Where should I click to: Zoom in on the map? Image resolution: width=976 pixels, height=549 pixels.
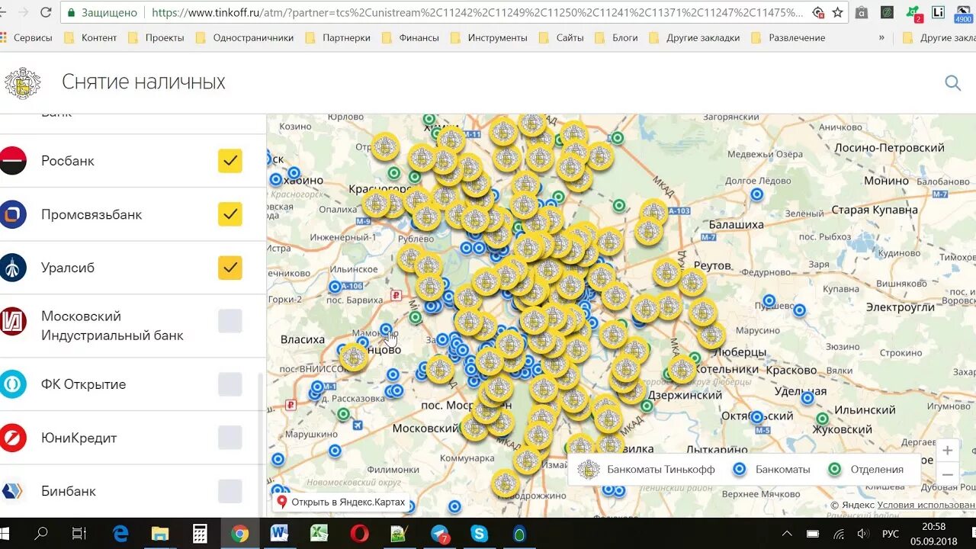(947, 451)
